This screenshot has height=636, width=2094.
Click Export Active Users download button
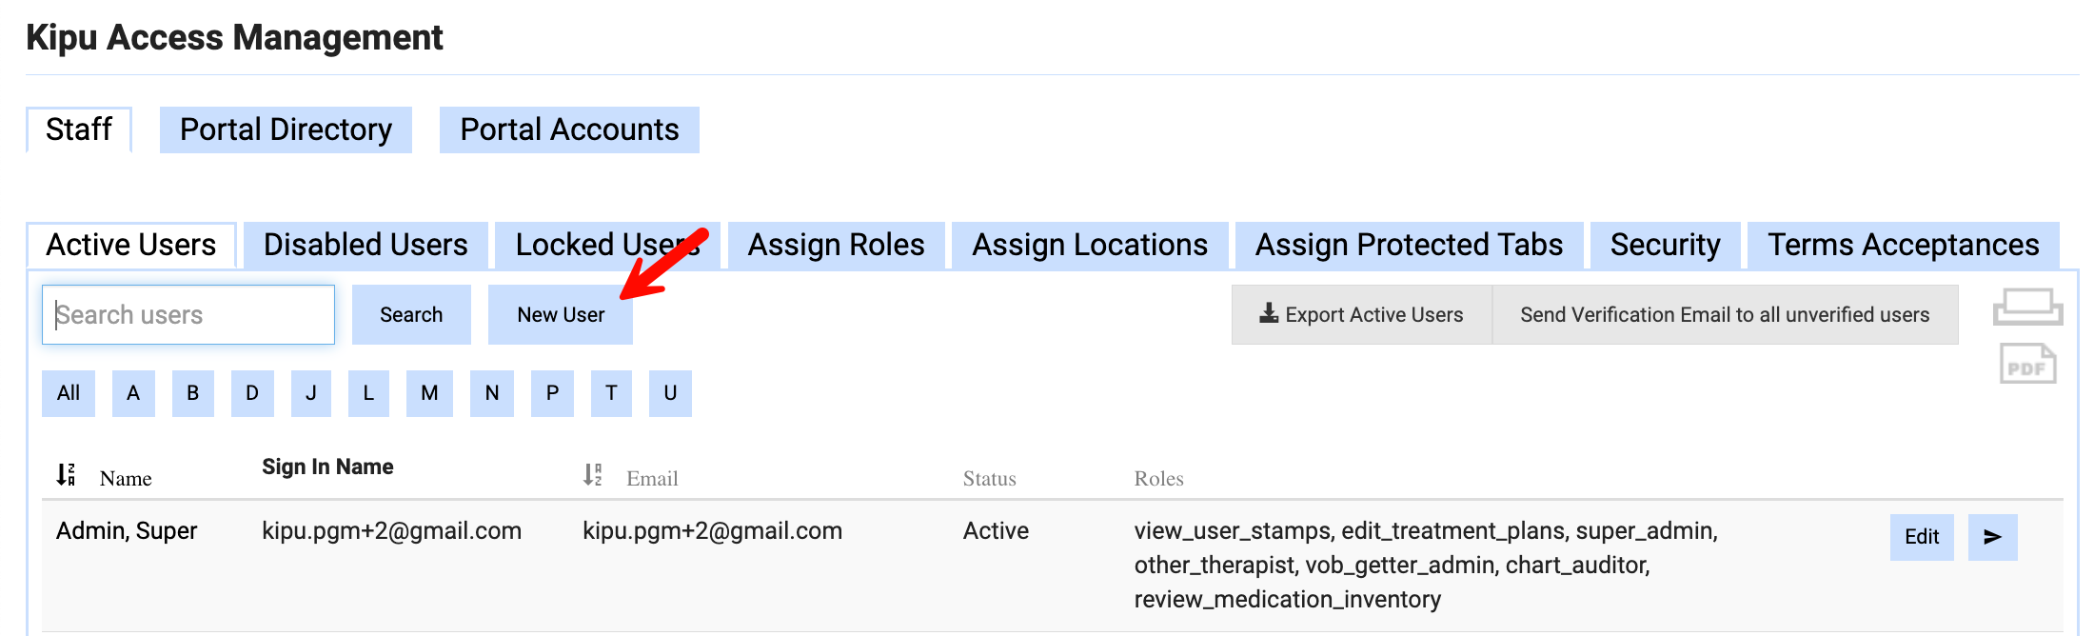coord(1361,315)
